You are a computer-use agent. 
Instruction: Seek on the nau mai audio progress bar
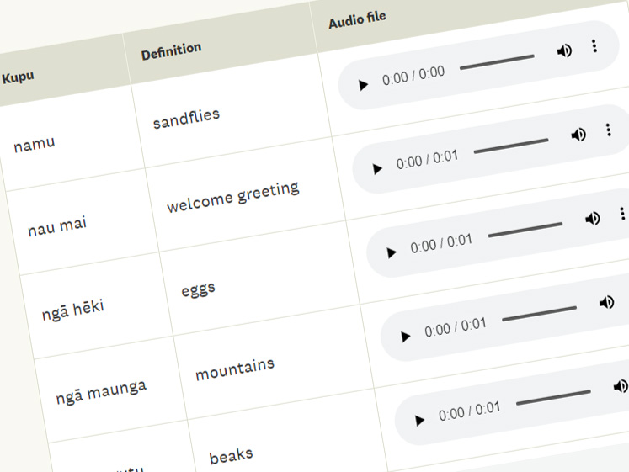tap(511, 146)
